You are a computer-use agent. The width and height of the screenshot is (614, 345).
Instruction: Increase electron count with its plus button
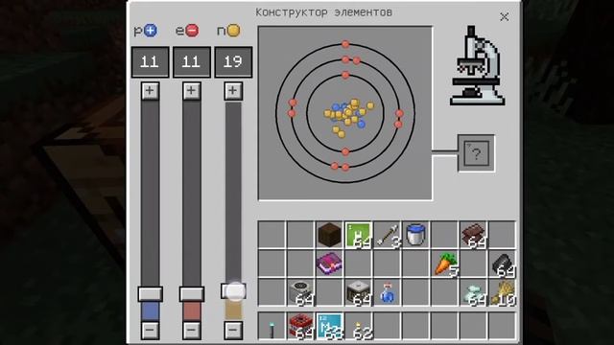[192, 91]
